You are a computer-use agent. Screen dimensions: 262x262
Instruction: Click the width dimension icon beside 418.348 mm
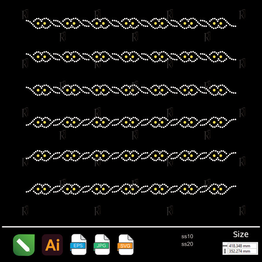[226, 246]
